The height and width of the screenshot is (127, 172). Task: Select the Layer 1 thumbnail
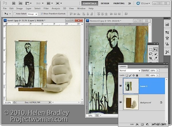(131, 86)
